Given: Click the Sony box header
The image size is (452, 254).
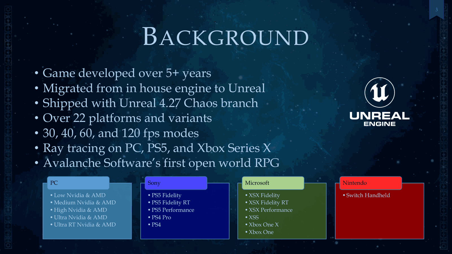Looking at the screenshot, I should tap(176, 183).
